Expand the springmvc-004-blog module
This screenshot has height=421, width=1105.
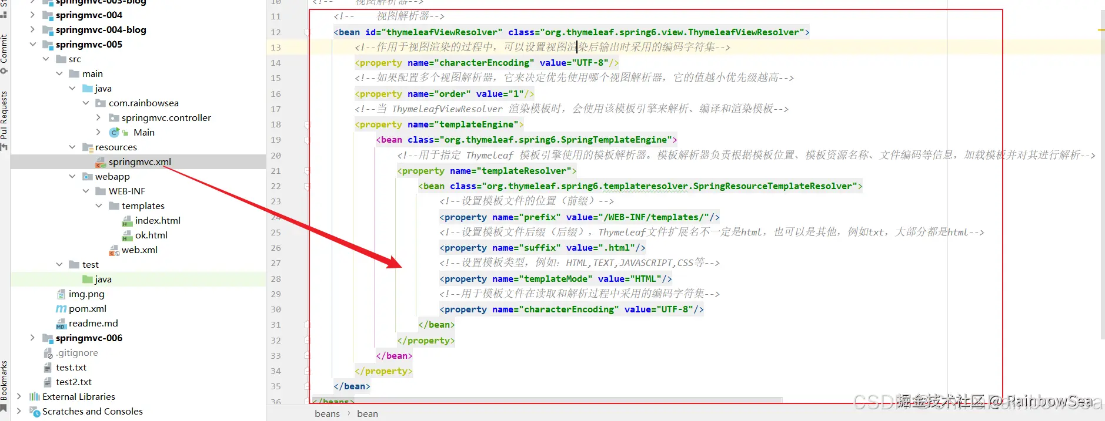coord(33,29)
